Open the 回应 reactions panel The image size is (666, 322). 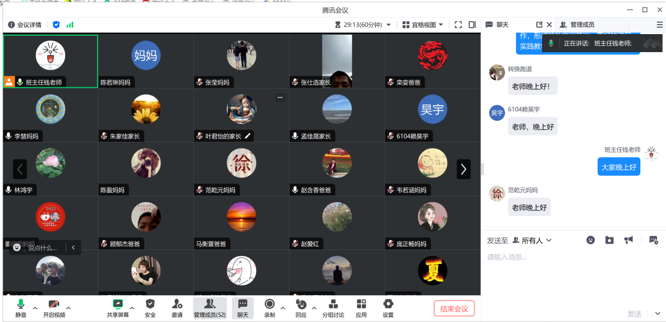pos(301,308)
